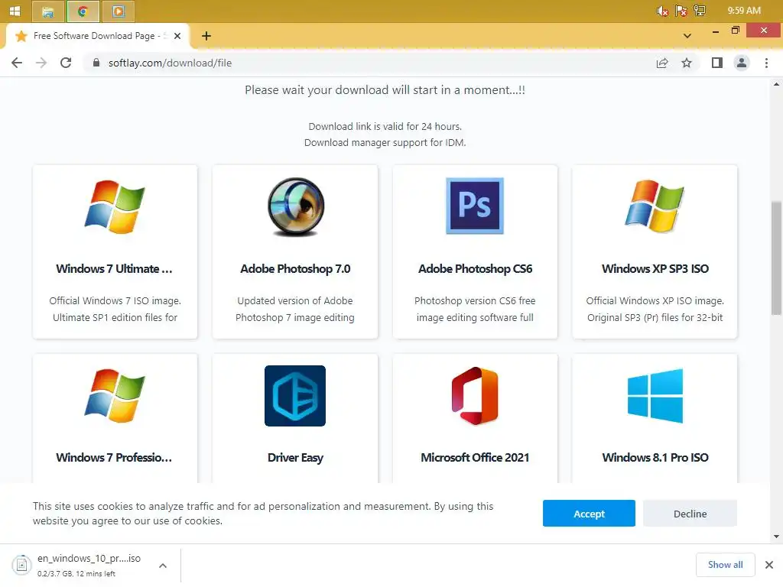Open a new browser tab
This screenshot has width=783, height=587.
[206, 36]
